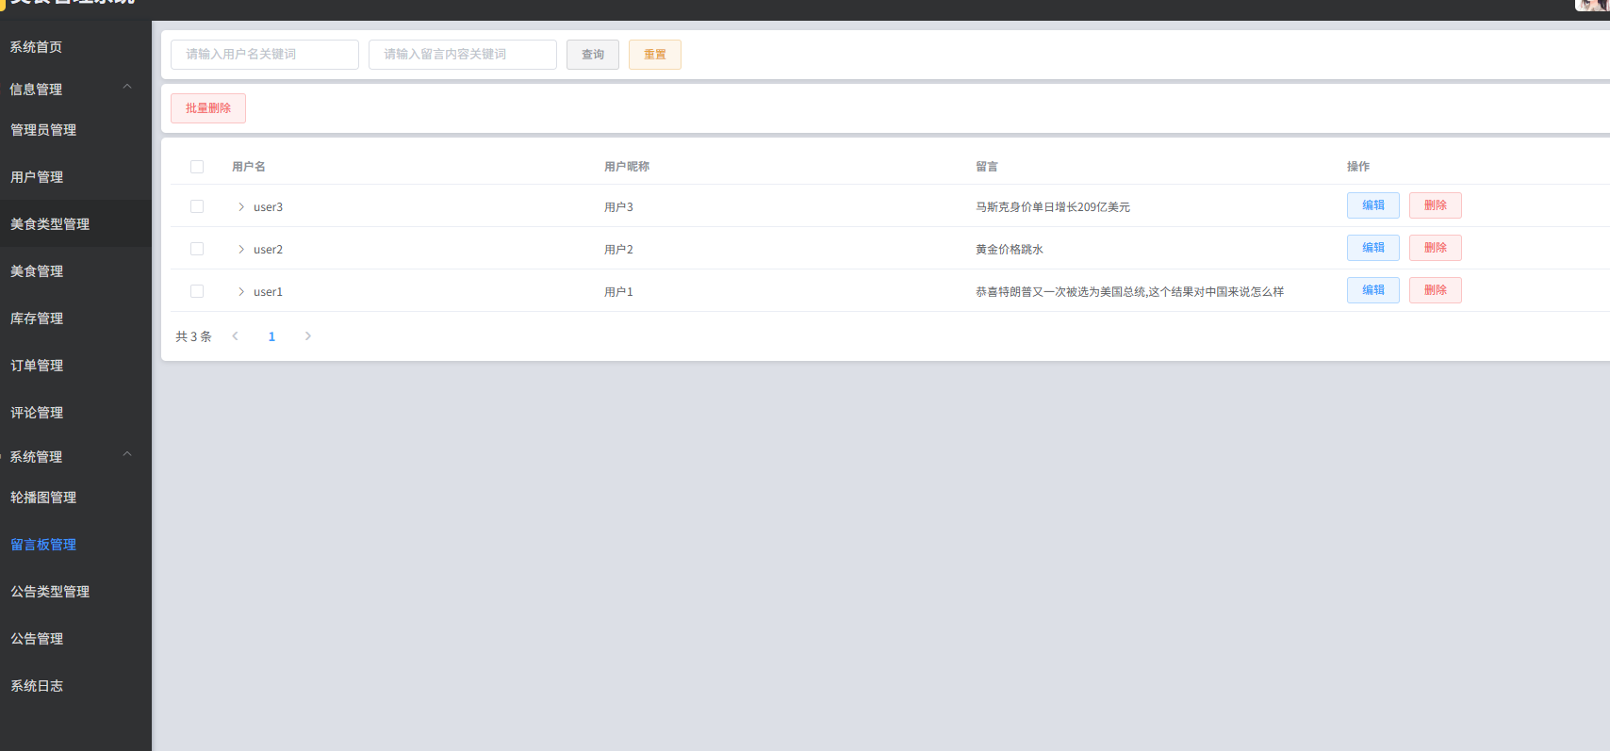Expand the user1 row arrow

point(241,291)
